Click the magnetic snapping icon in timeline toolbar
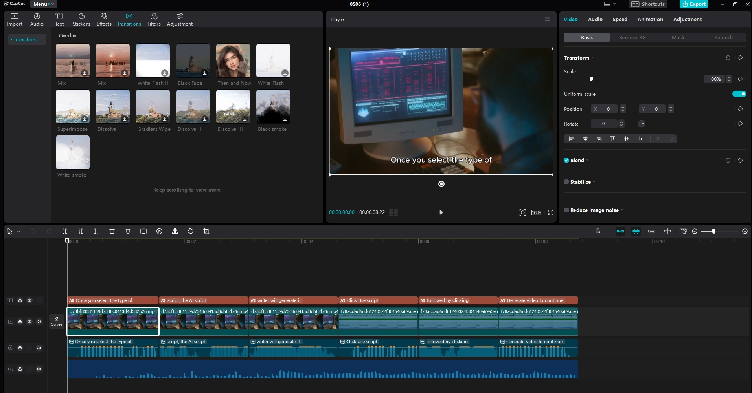The width and height of the screenshot is (752, 393). 636,231
